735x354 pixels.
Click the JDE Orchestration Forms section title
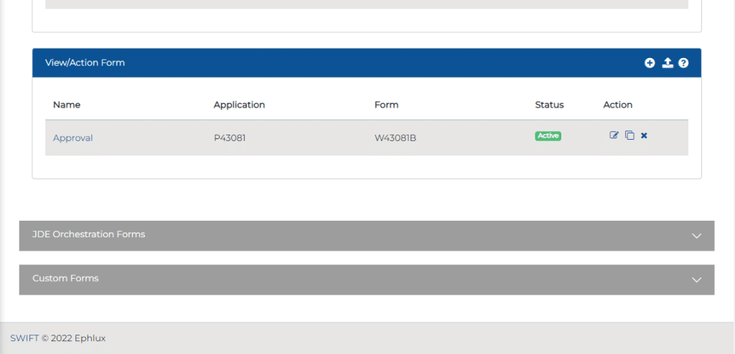tap(88, 234)
